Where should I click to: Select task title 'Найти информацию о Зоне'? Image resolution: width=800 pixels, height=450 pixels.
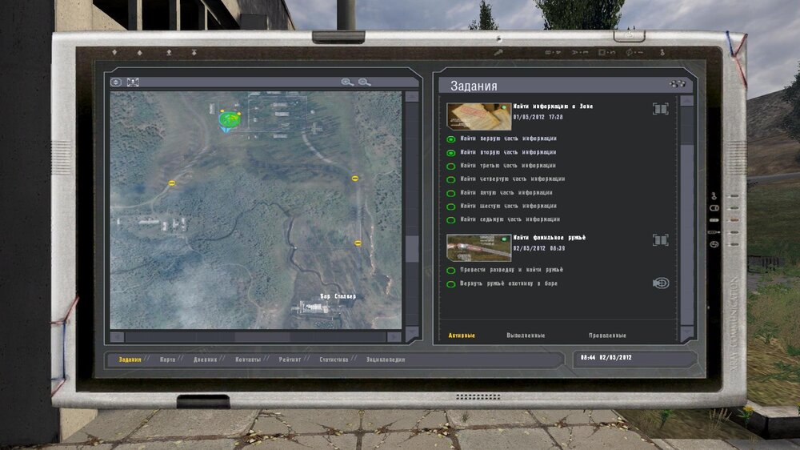coord(553,106)
